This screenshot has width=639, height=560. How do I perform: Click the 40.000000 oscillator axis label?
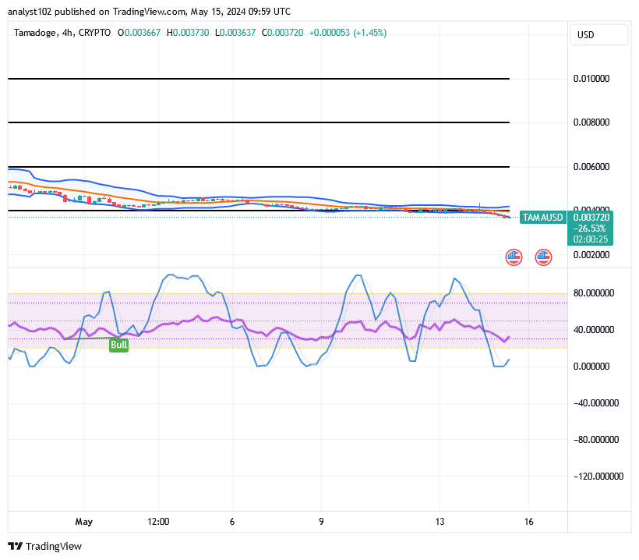point(593,330)
